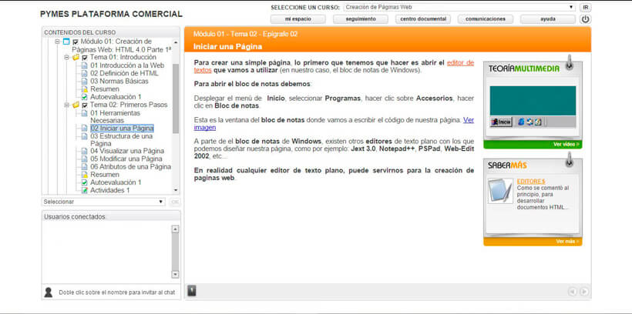Follow the editor de textos link
632x314 pixels.
click(460, 63)
